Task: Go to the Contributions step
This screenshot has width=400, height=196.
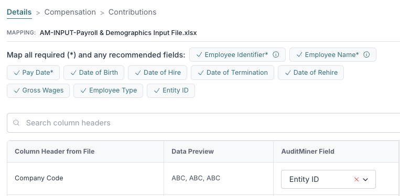Action: [133, 12]
